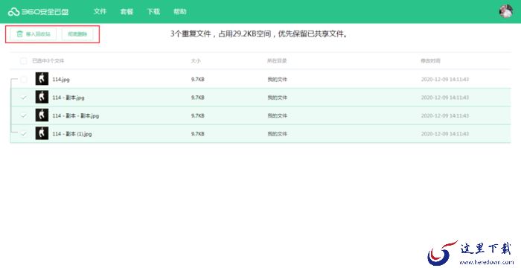Toggle the select-all checkbox beside 已选中3个文件
521x268 pixels.
(23, 61)
